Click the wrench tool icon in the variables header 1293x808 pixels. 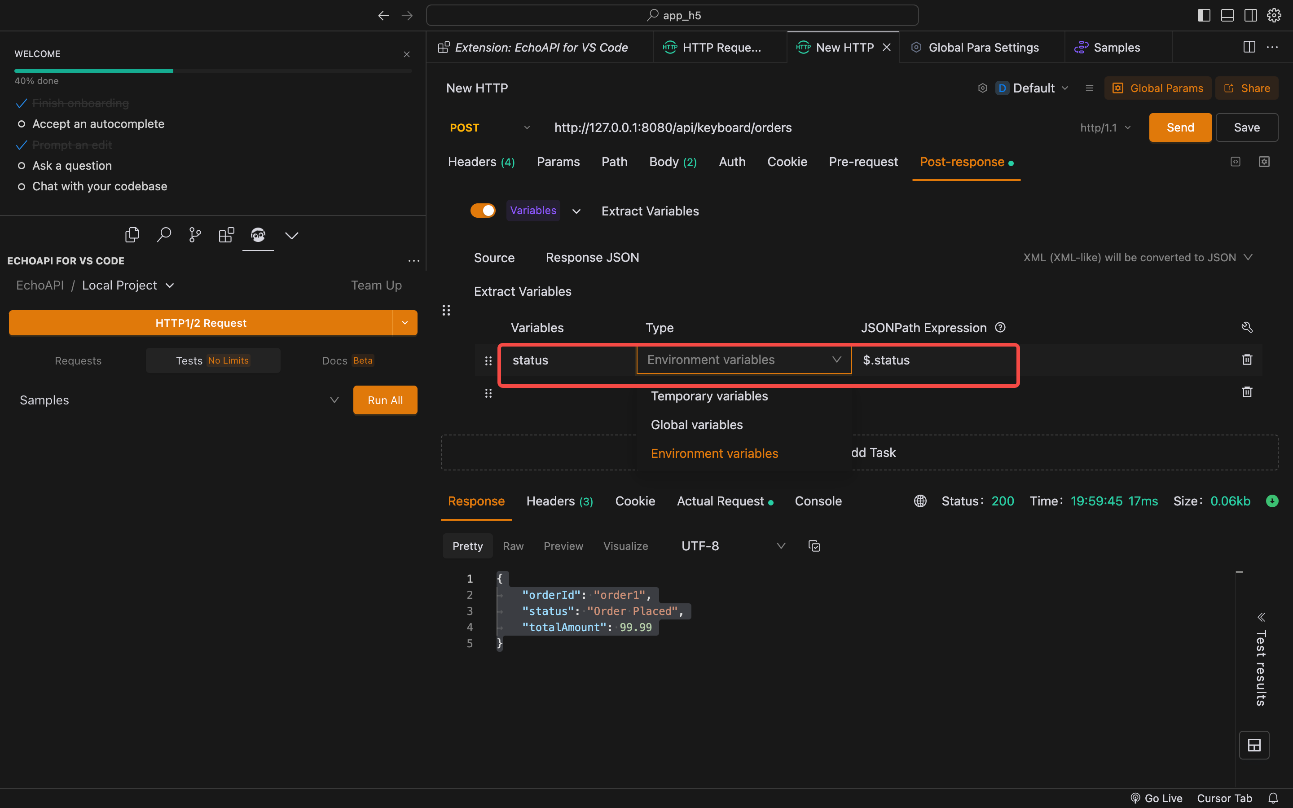(1247, 327)
